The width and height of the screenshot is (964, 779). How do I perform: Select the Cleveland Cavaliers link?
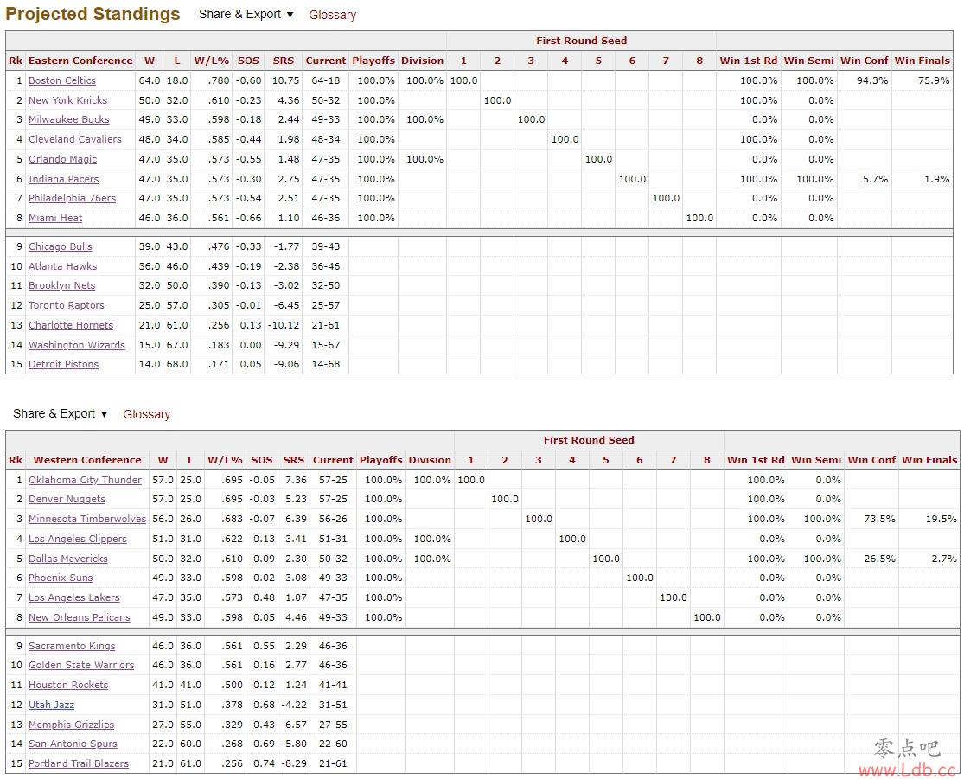tap(75, 139)
